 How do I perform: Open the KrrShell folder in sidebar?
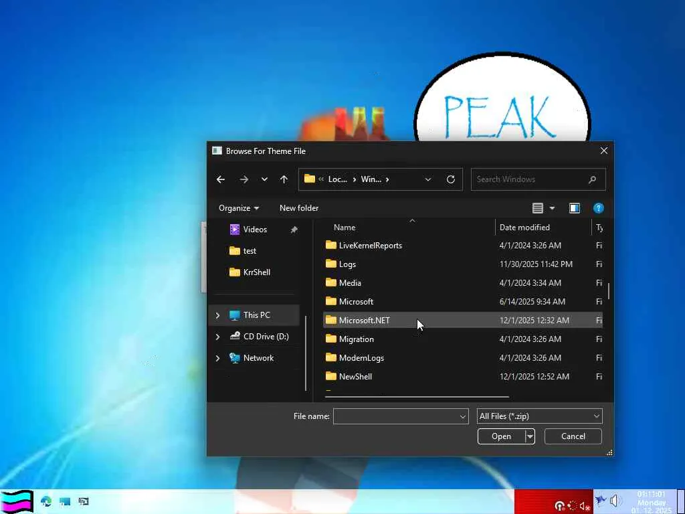point(256,272)
